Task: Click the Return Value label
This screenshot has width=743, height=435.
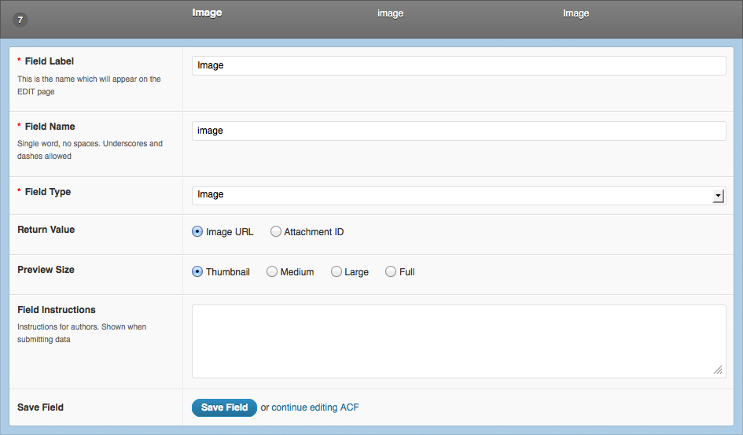Action: click(46, 230)
